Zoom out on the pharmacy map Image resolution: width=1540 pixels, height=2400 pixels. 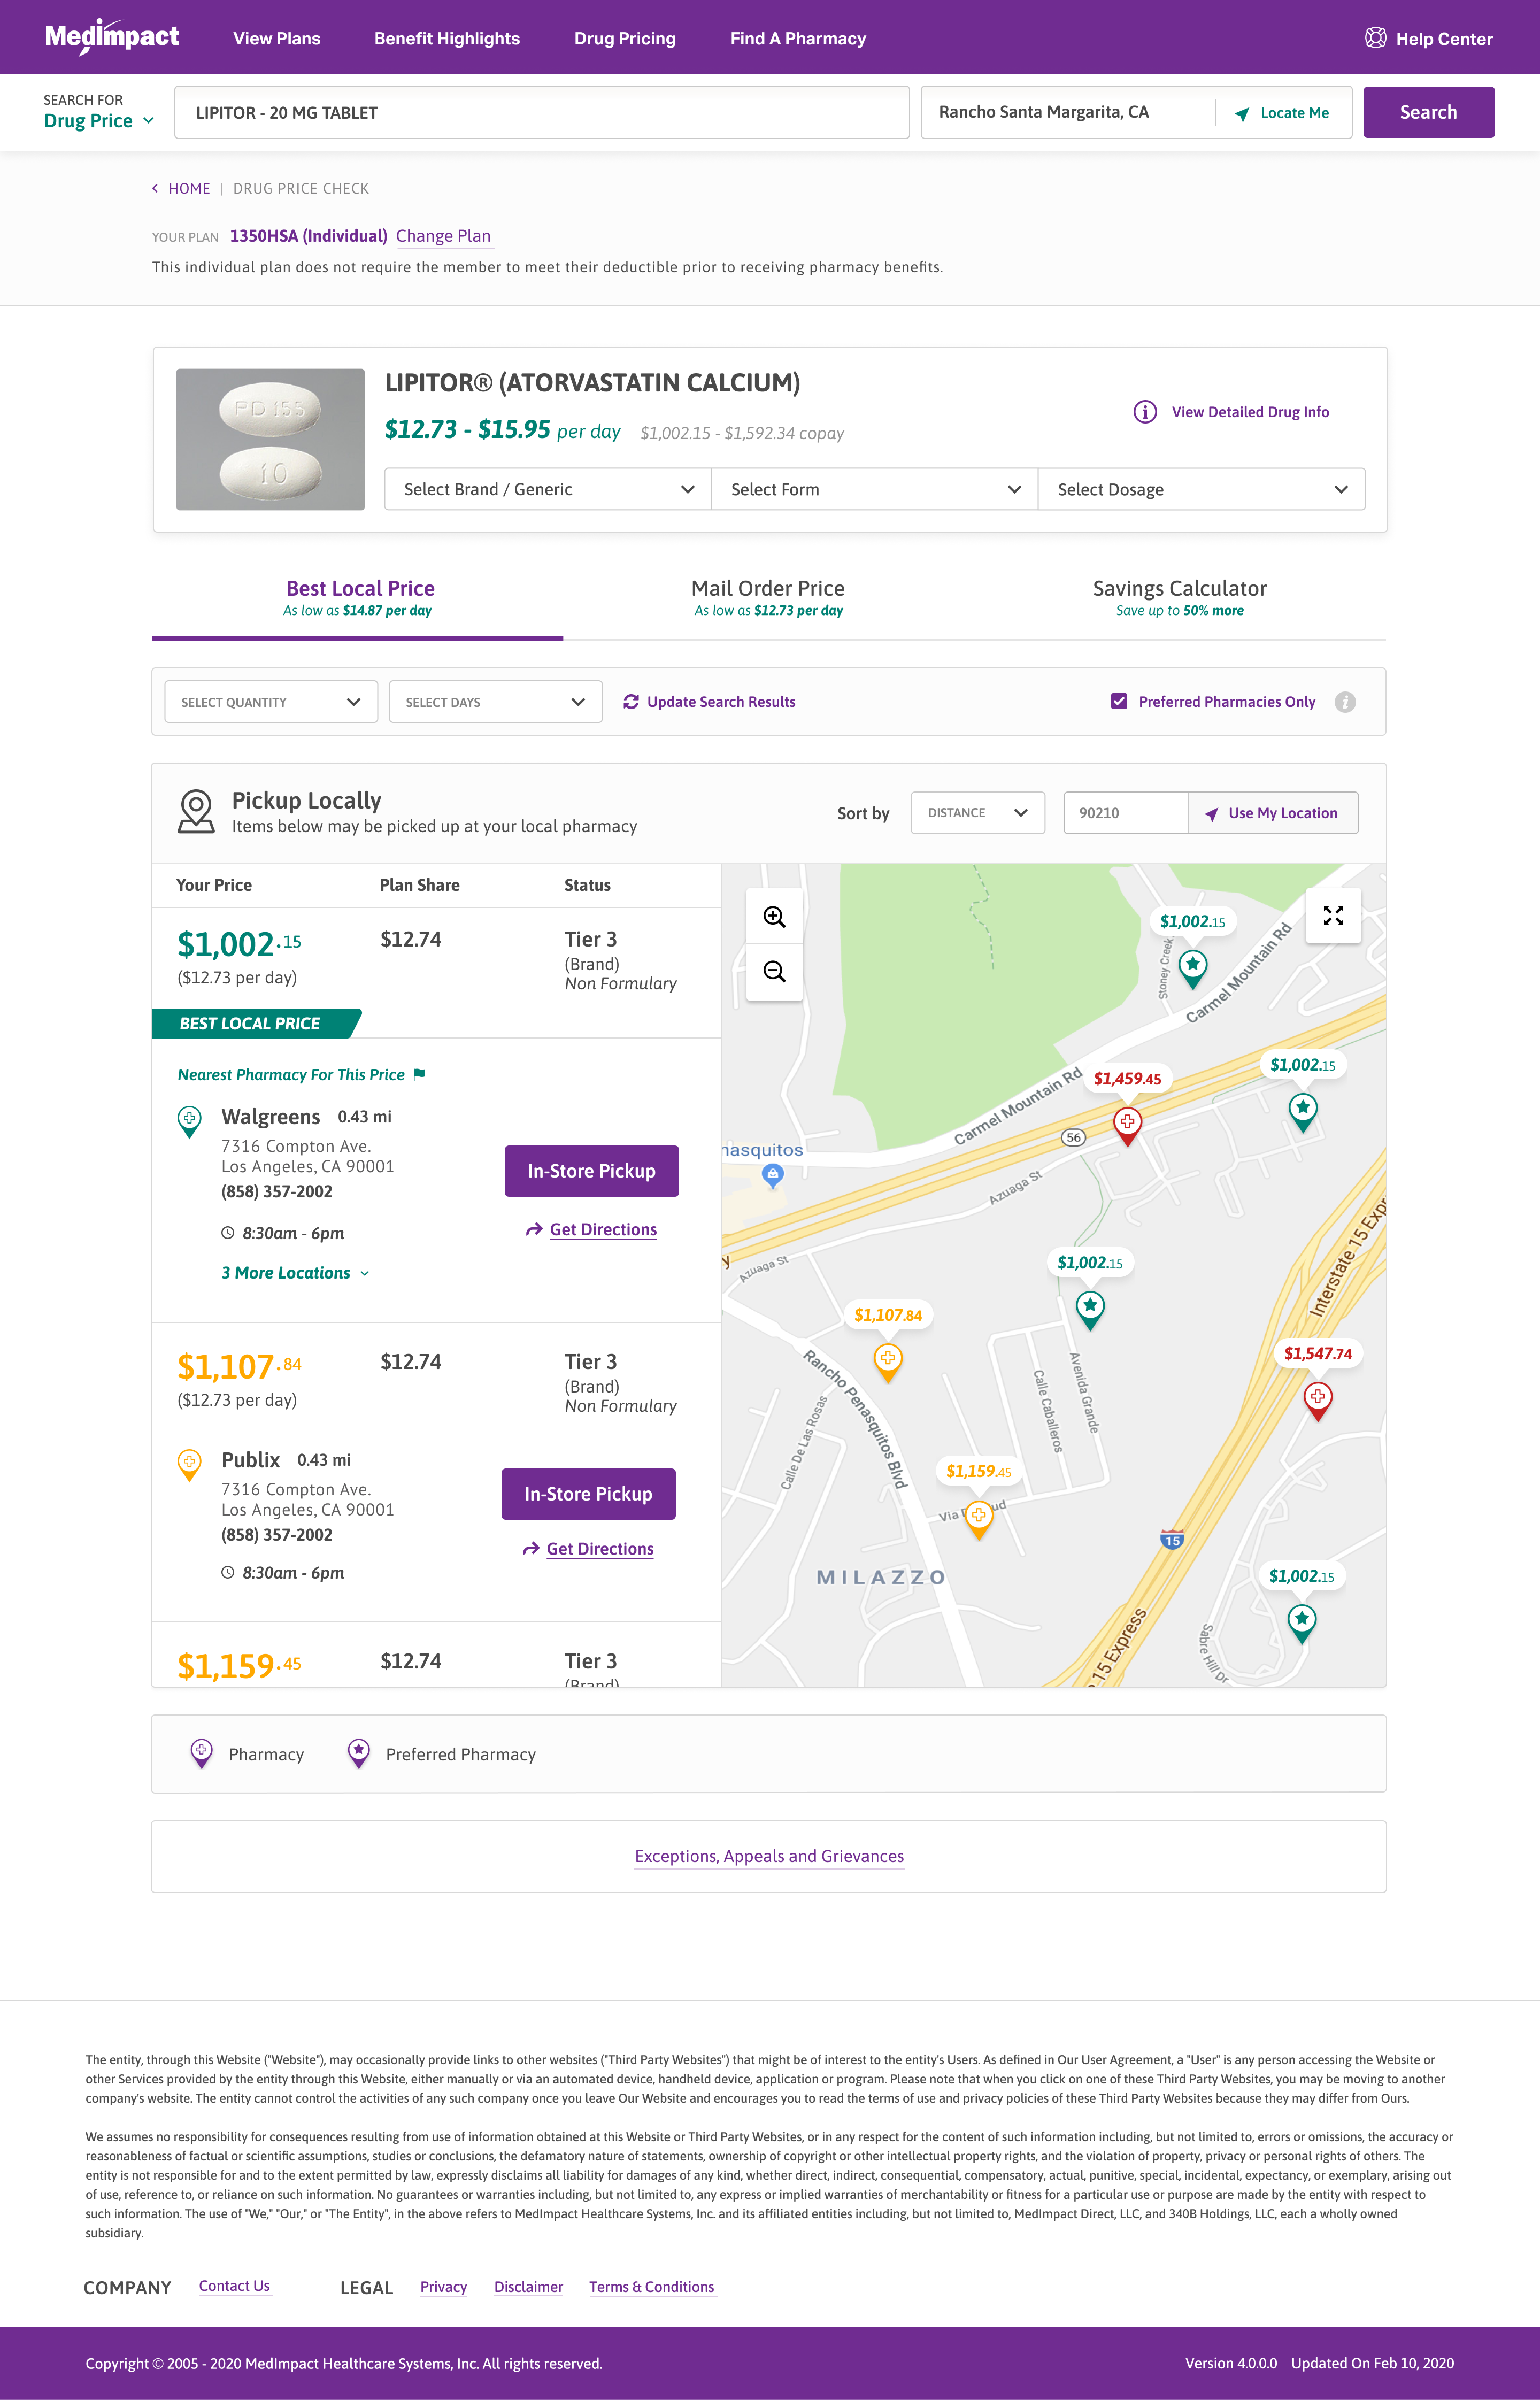pos(774,972)
